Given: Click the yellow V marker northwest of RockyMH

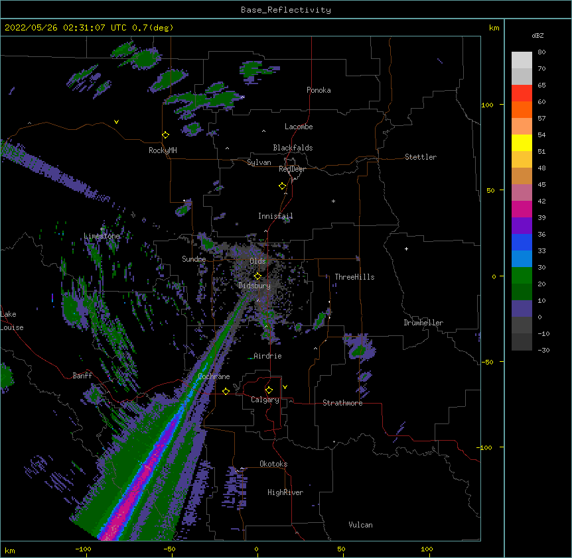Looking at the screenshot, I should (x=116, y=122).
